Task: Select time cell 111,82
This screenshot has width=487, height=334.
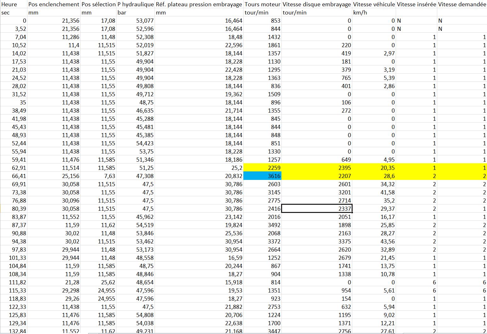Action: click(14, 282)
